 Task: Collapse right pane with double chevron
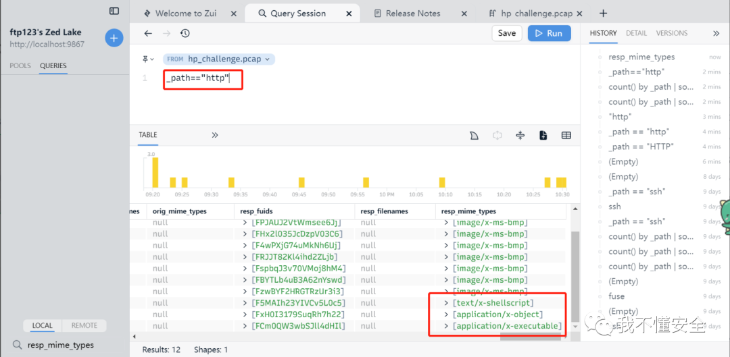click(716, 34)
